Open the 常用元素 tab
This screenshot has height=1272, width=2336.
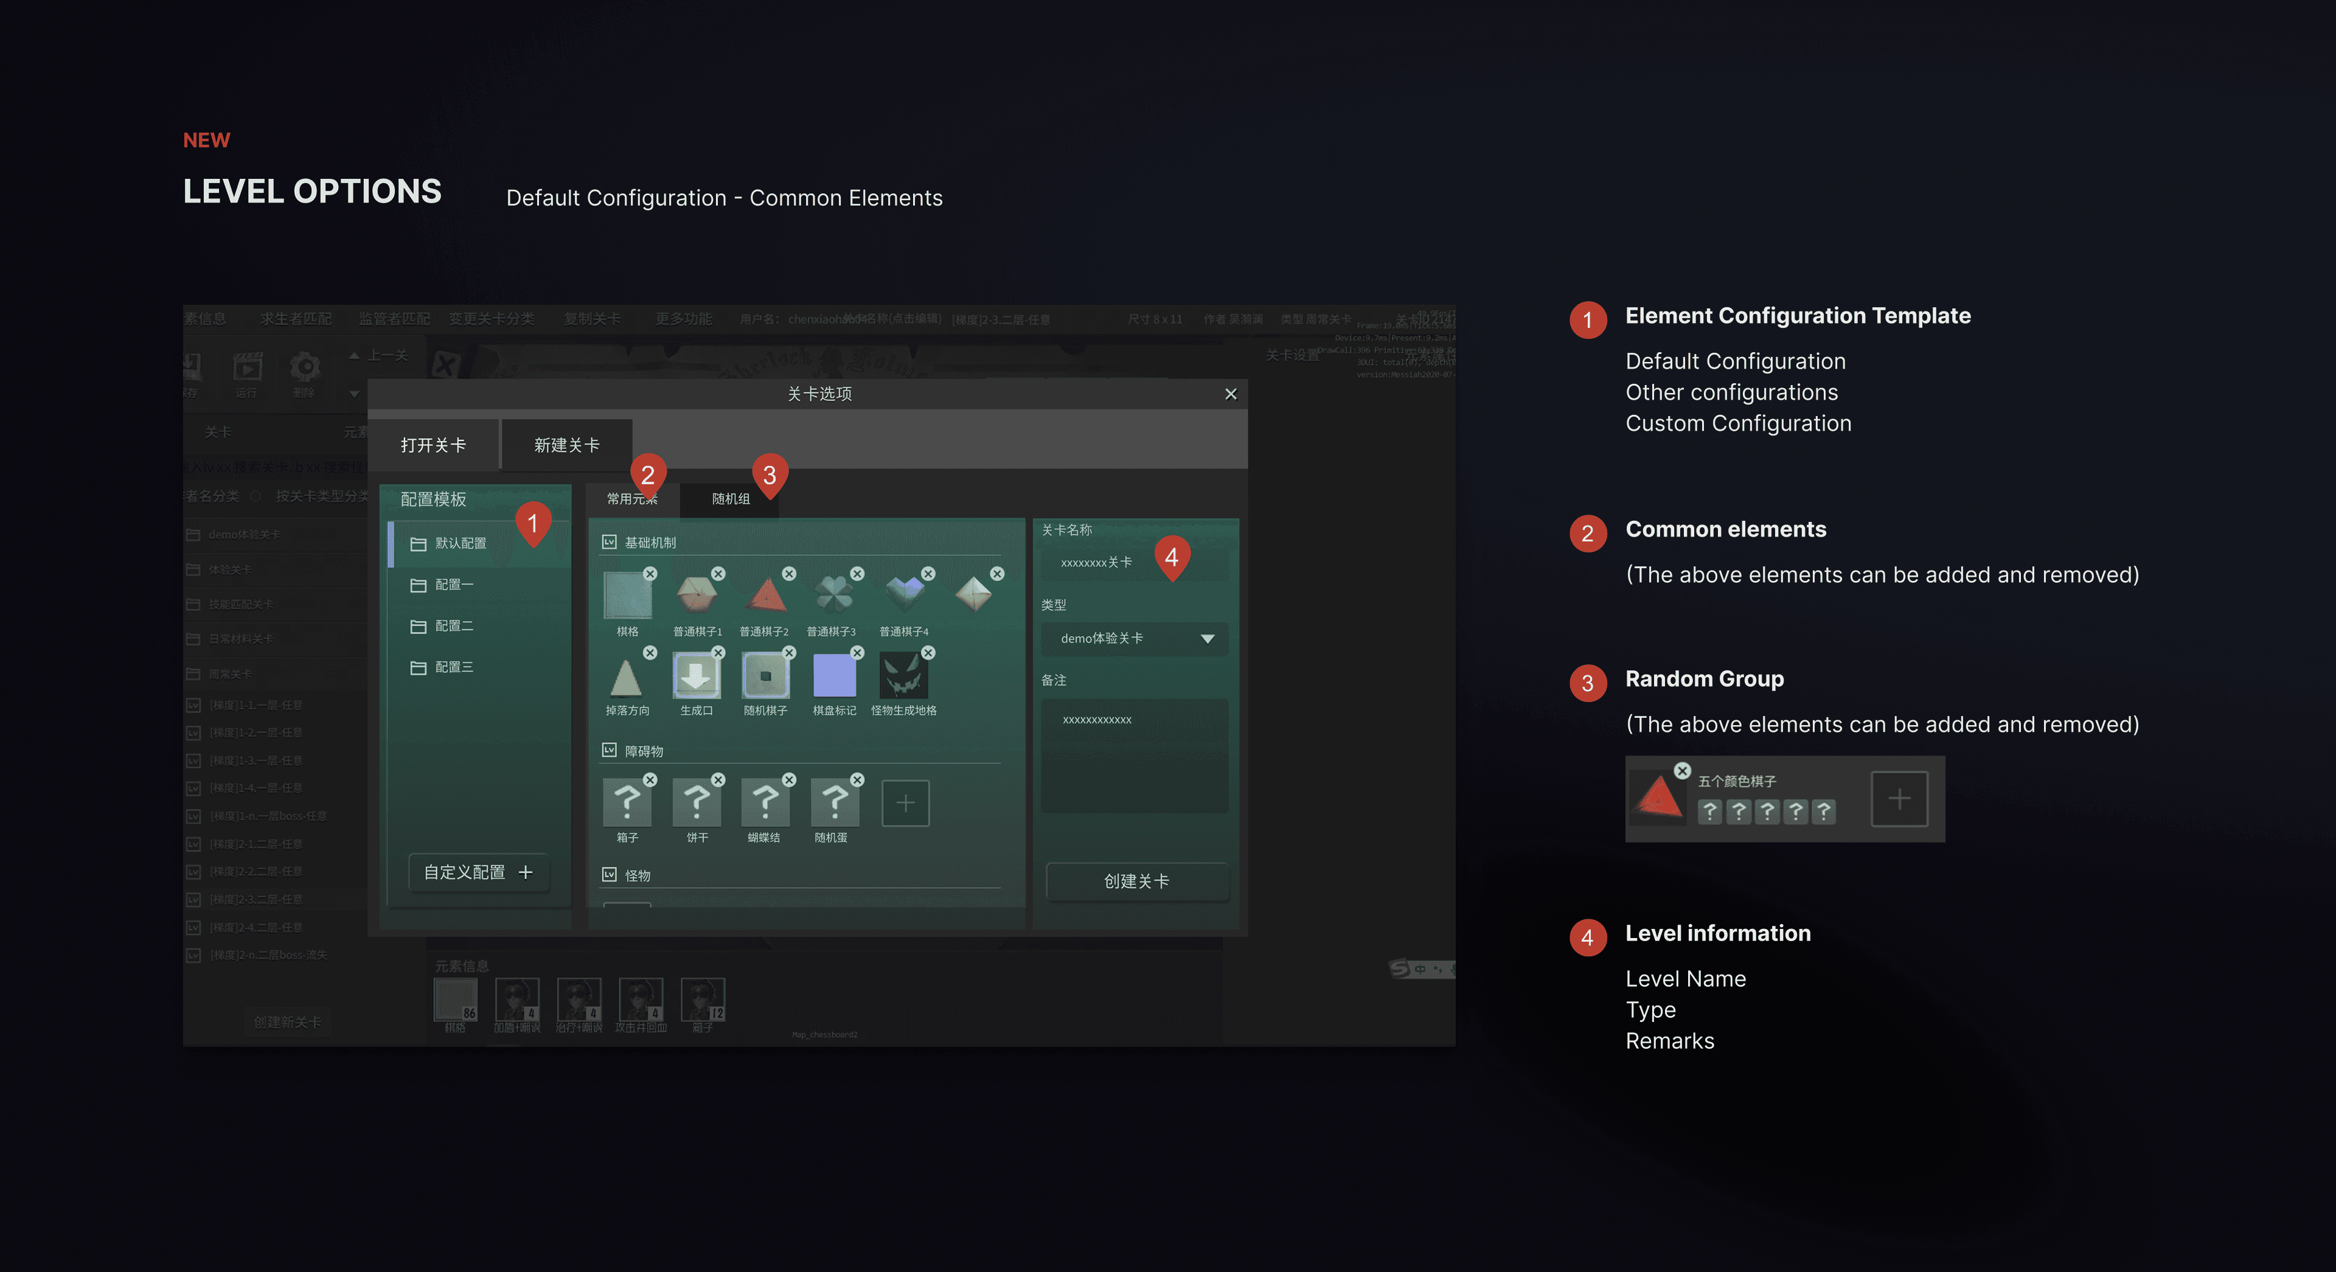pos(632,499)
